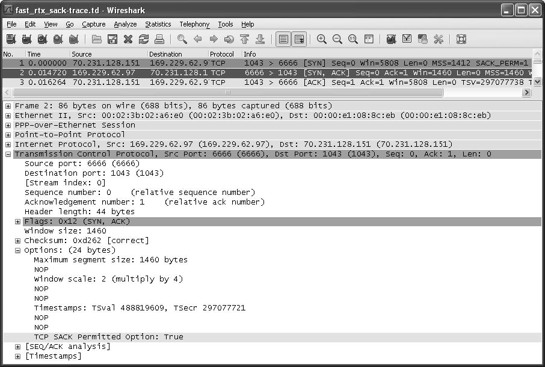Reload the current capture file
The image size is (545, 367).
pos(143,39)
